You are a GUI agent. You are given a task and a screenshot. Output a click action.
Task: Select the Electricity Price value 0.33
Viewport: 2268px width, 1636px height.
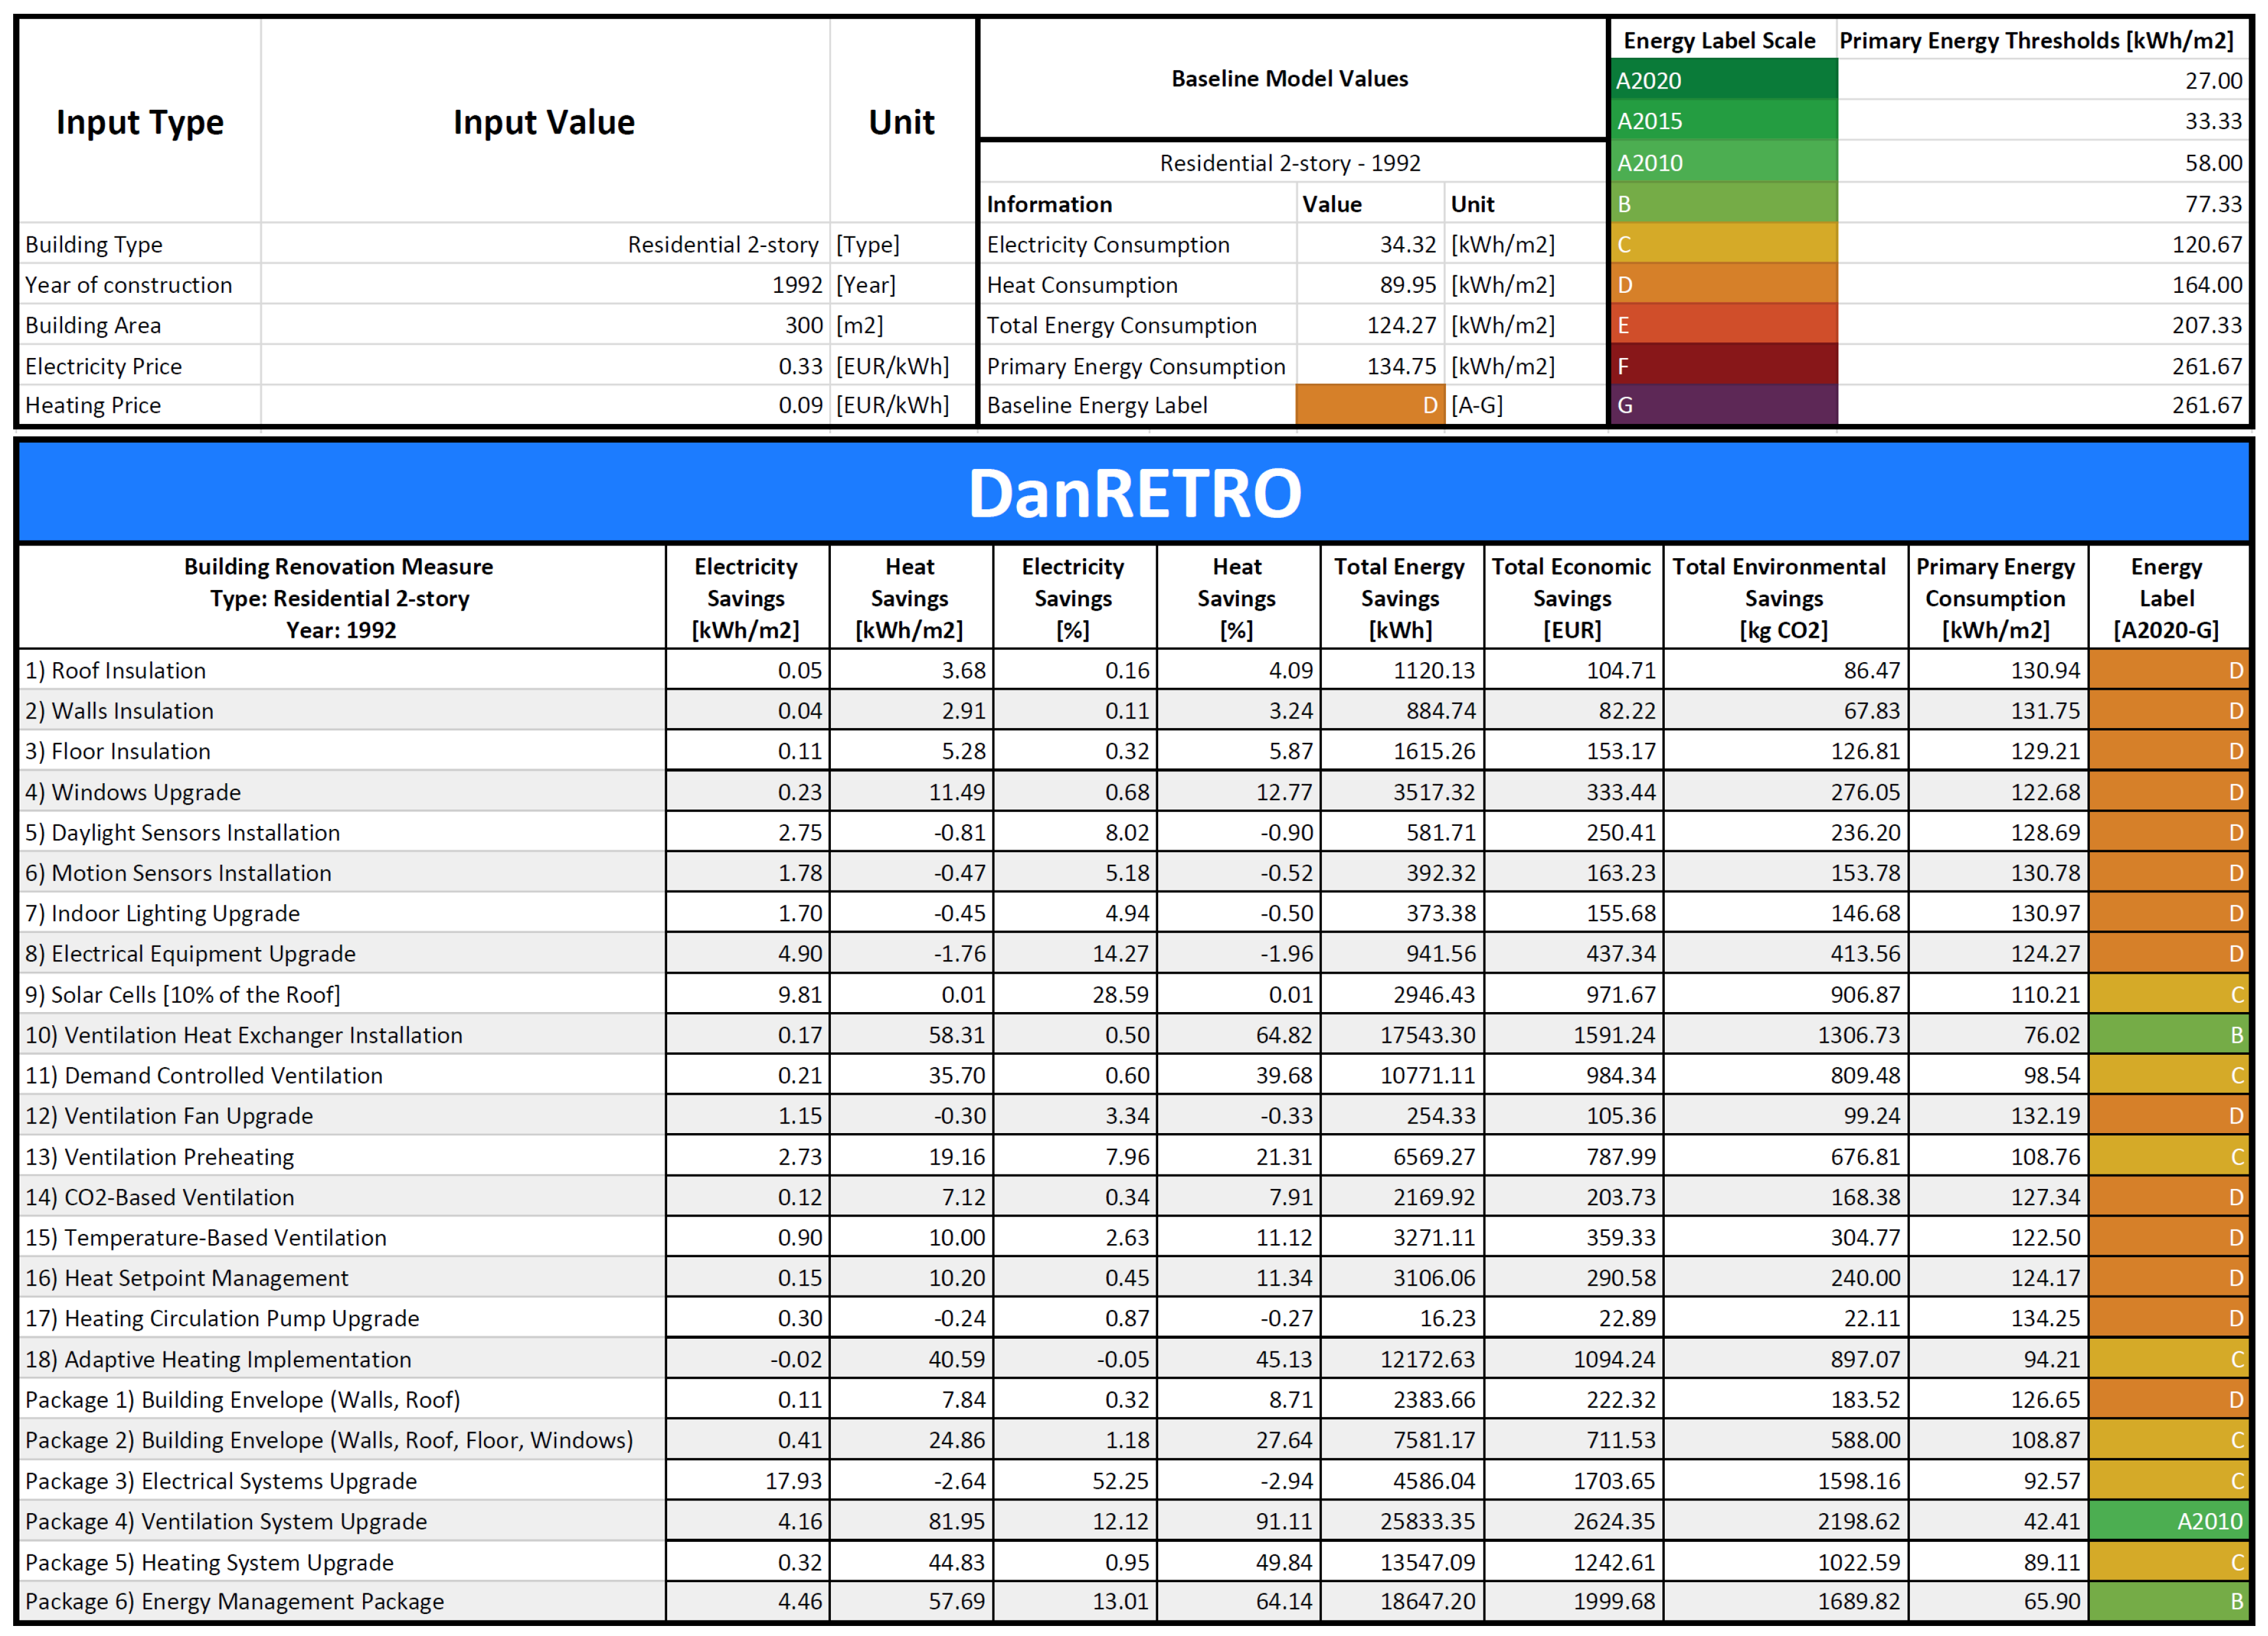pos(800,366)
